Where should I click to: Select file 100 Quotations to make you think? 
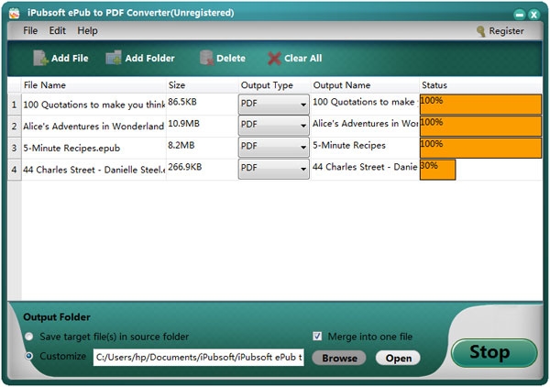93,105
